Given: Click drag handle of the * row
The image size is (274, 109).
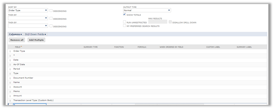Looking at the screenshot, I should [10, 56].
